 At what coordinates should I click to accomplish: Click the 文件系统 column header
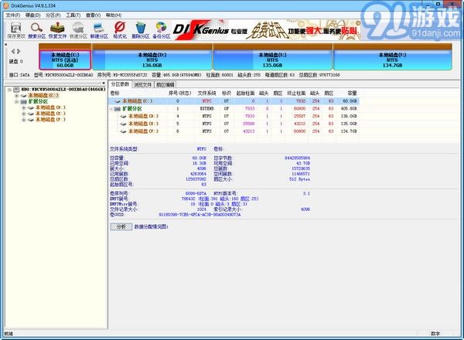[206, 93]
